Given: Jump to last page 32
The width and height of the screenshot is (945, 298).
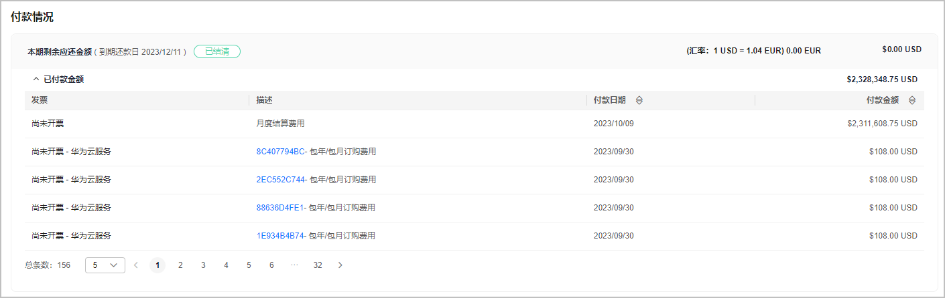Looking at the screenshot, I should pyautogui.click(x=318, y=265).
